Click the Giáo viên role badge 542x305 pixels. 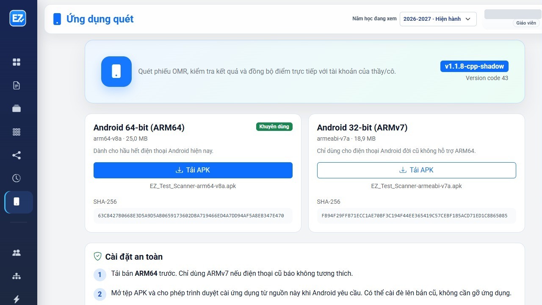(x=526, y=23)
